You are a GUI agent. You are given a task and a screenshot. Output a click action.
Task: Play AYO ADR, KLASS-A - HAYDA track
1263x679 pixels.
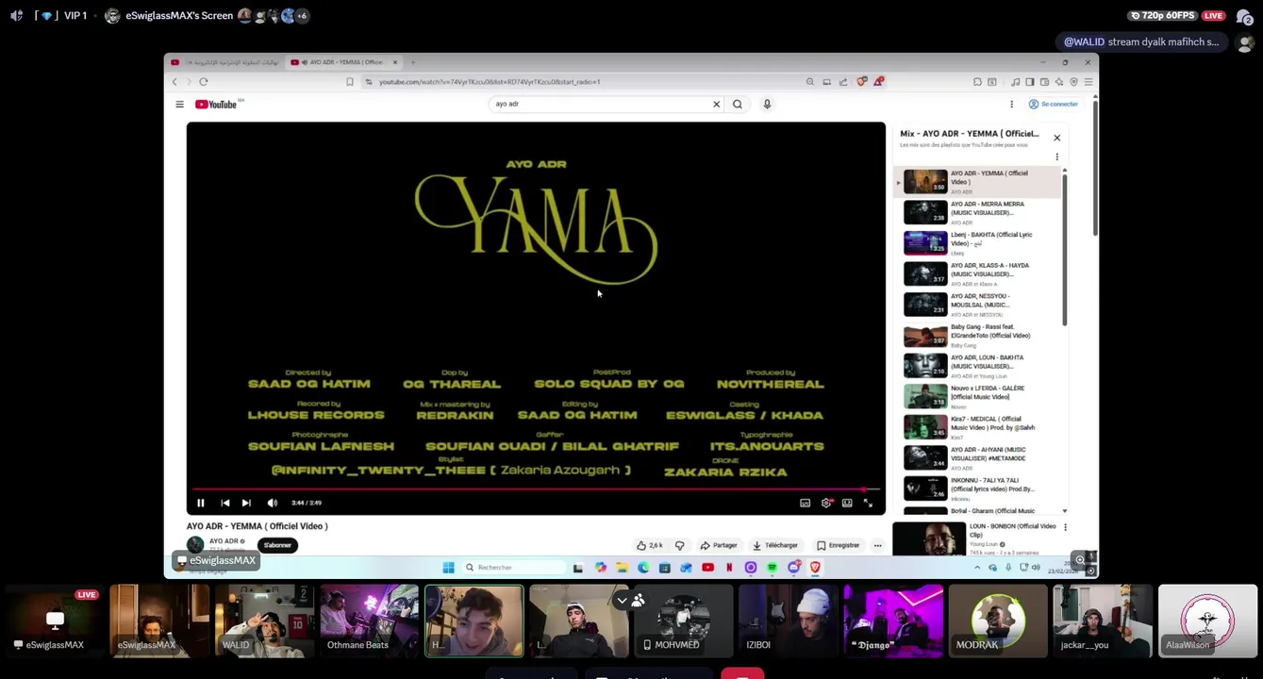[x=977, y=273]
